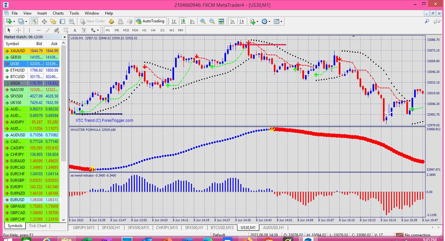Image resolution: width=445 pixels, height=241 pixels.
Task: Select the Draw text tool
Action: (x=75, y=30)
